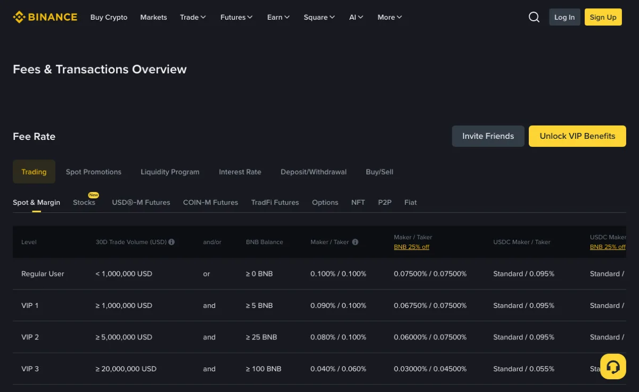Click the Log In button

(x=564, y=17)
